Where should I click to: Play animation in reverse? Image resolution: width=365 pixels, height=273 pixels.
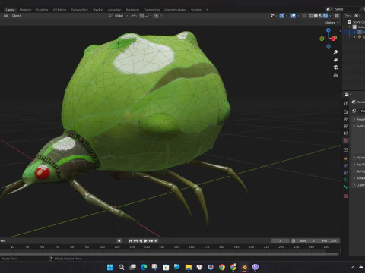(141, 241)
